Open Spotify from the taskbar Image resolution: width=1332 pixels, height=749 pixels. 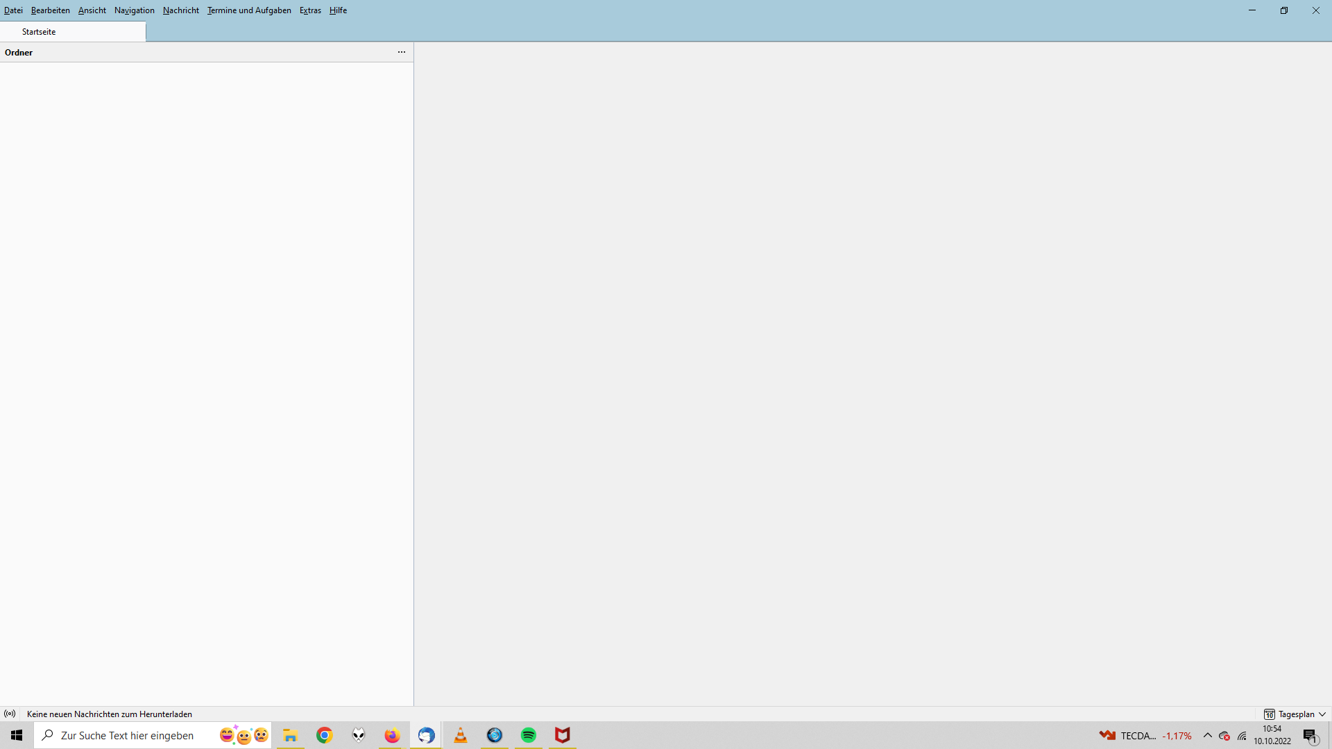[x=529, y=735]
